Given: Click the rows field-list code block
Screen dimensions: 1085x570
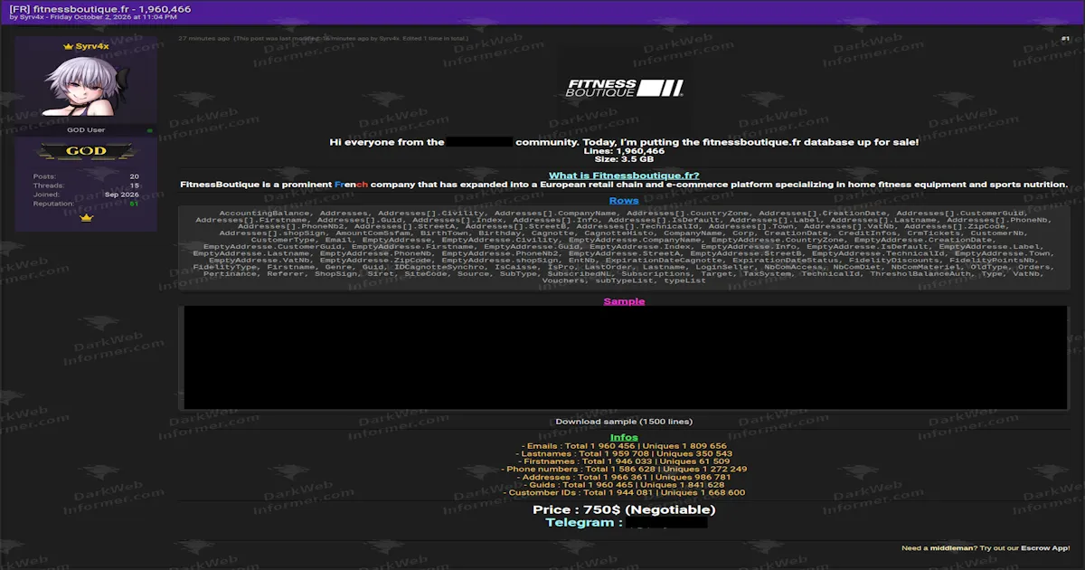Looking at the screenshot, I should [624, 247].
